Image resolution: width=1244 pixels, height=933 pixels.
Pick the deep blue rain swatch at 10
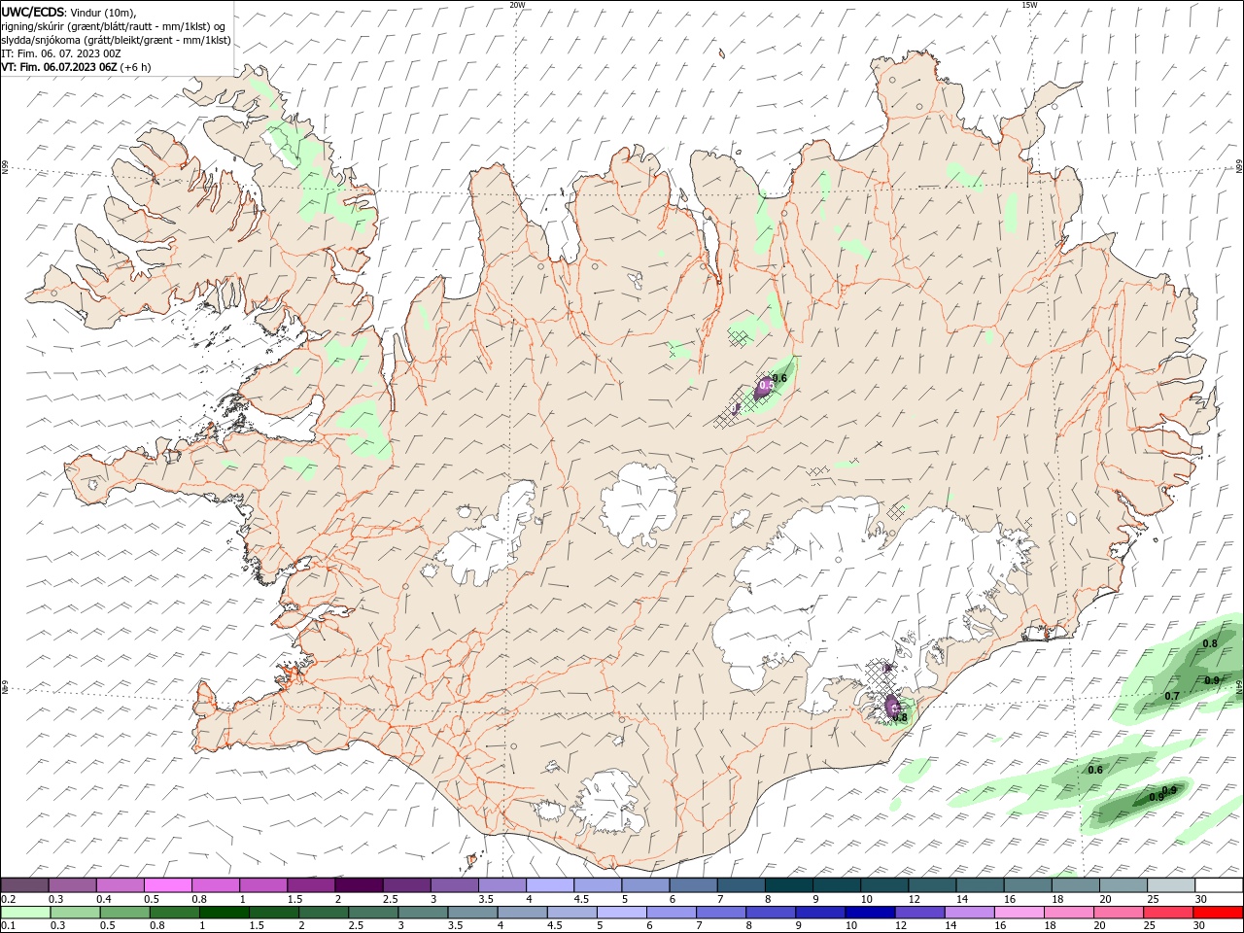point(869,913)
